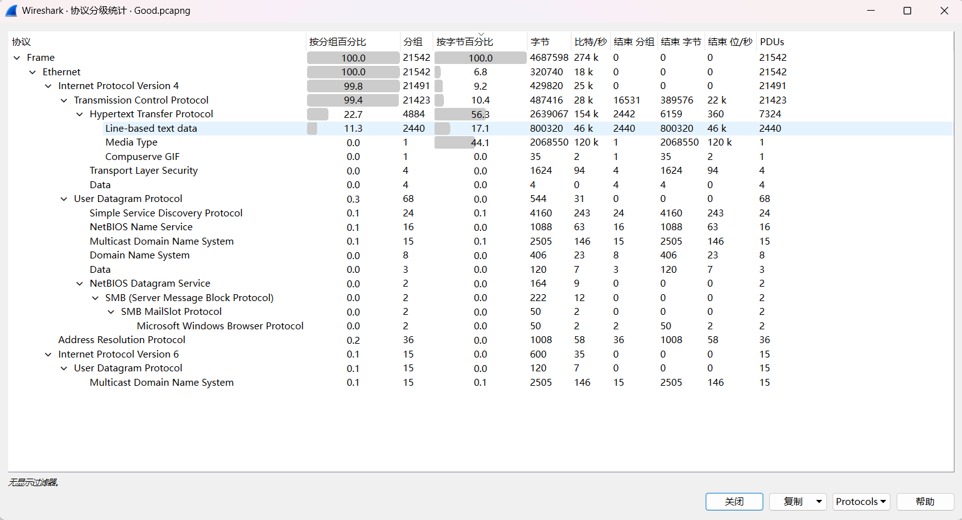Maximize the protocol hierarchy window

pyautogui.click(x=907, y=11)
